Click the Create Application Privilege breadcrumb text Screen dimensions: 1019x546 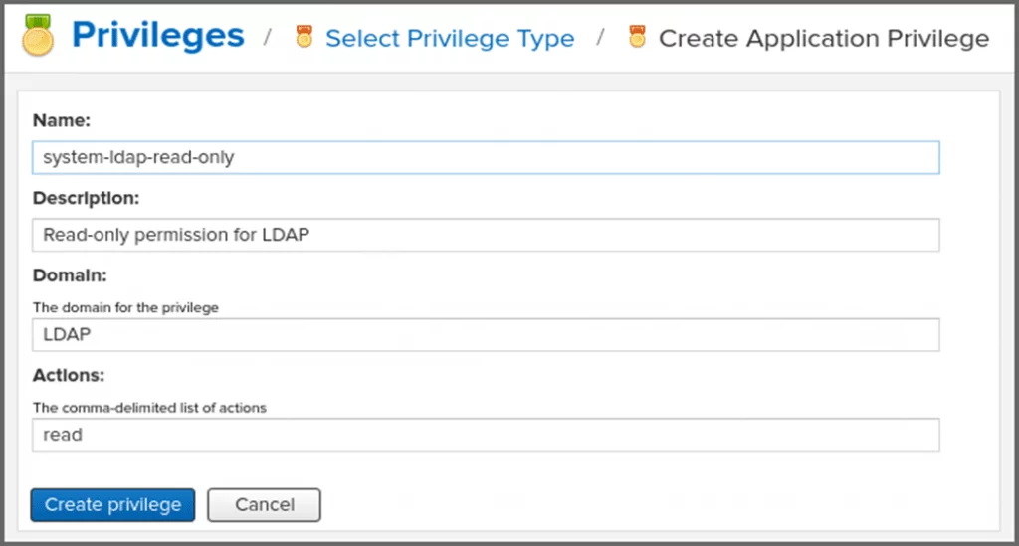tap(824, 39)
